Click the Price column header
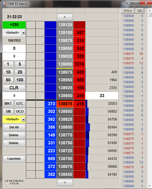This screenshot has height=189, width=152. point(128,11)
